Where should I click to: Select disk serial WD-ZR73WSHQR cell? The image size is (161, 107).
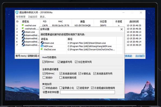pos(83,25)
